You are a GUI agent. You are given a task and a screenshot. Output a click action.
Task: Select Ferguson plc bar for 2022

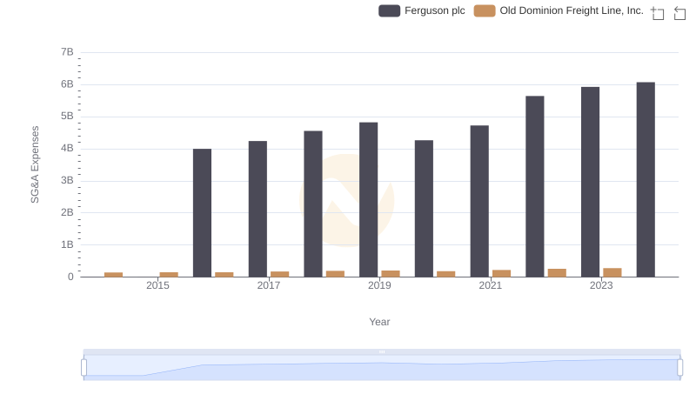pos(535,186)
